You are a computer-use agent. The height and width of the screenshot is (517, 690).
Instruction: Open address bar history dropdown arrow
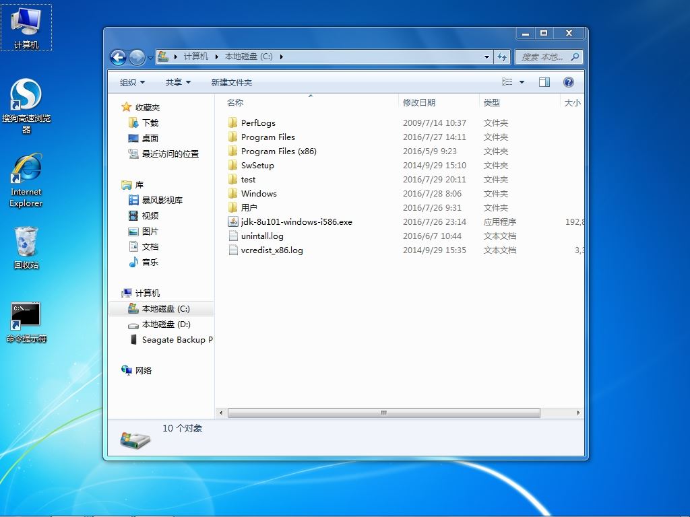487,57
